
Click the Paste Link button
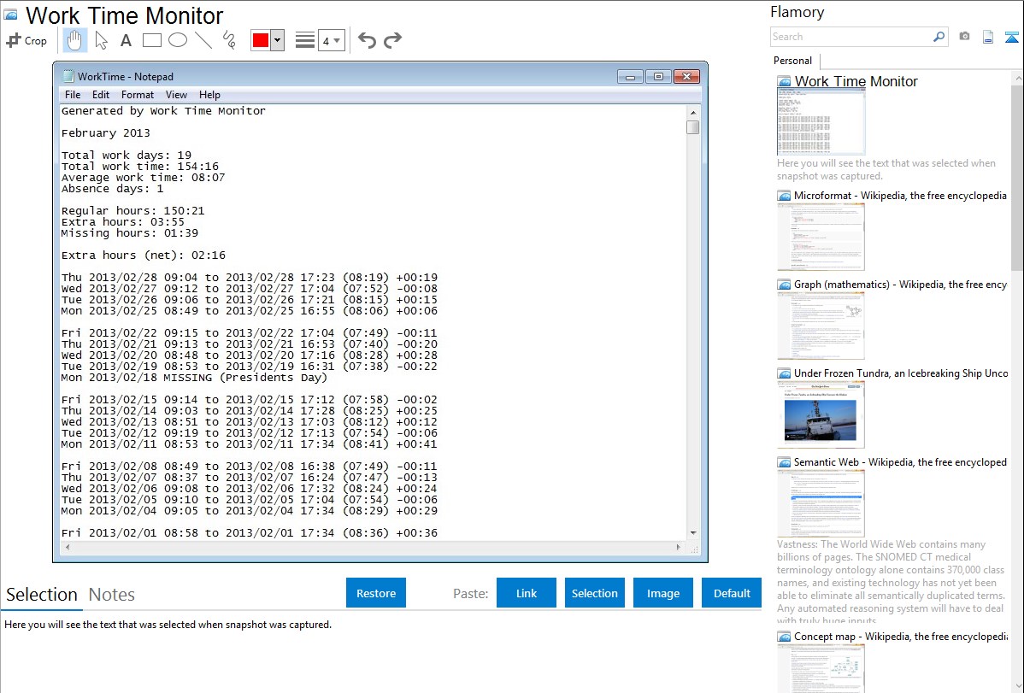(x=527, y=593)
